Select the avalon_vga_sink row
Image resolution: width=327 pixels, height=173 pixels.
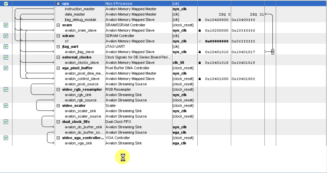pyautogui.click(x=79, y=143)
